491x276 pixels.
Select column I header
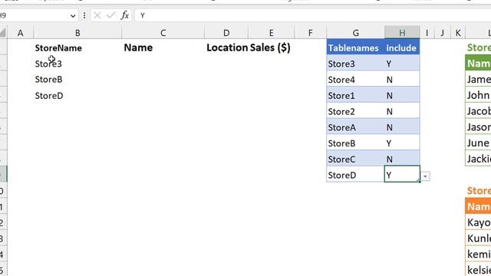click(x=427, y=32)
